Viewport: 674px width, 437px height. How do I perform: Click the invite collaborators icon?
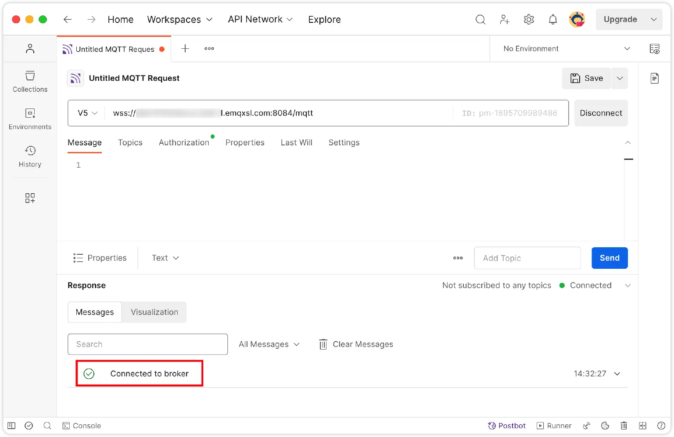click(x=505, y=19)
